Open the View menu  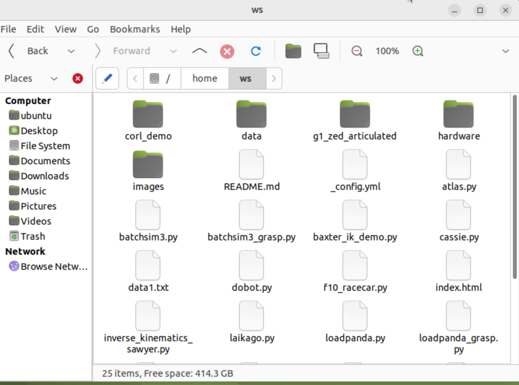click(66, 29)
